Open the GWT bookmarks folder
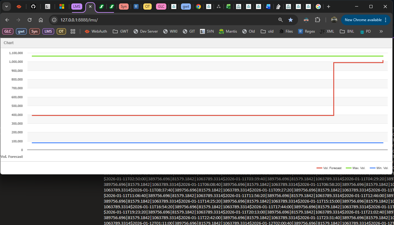Viewport: 394px width, 225px height. tap(121, 31)
